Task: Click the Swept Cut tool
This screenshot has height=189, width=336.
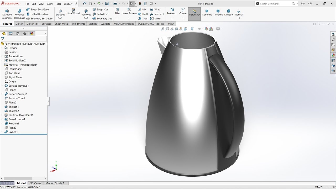Action: (100, 9)
